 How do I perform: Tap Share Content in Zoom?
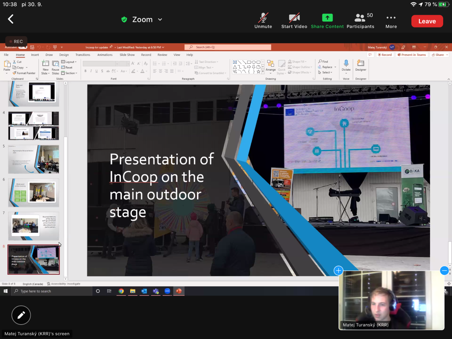[x=327, y=21]
